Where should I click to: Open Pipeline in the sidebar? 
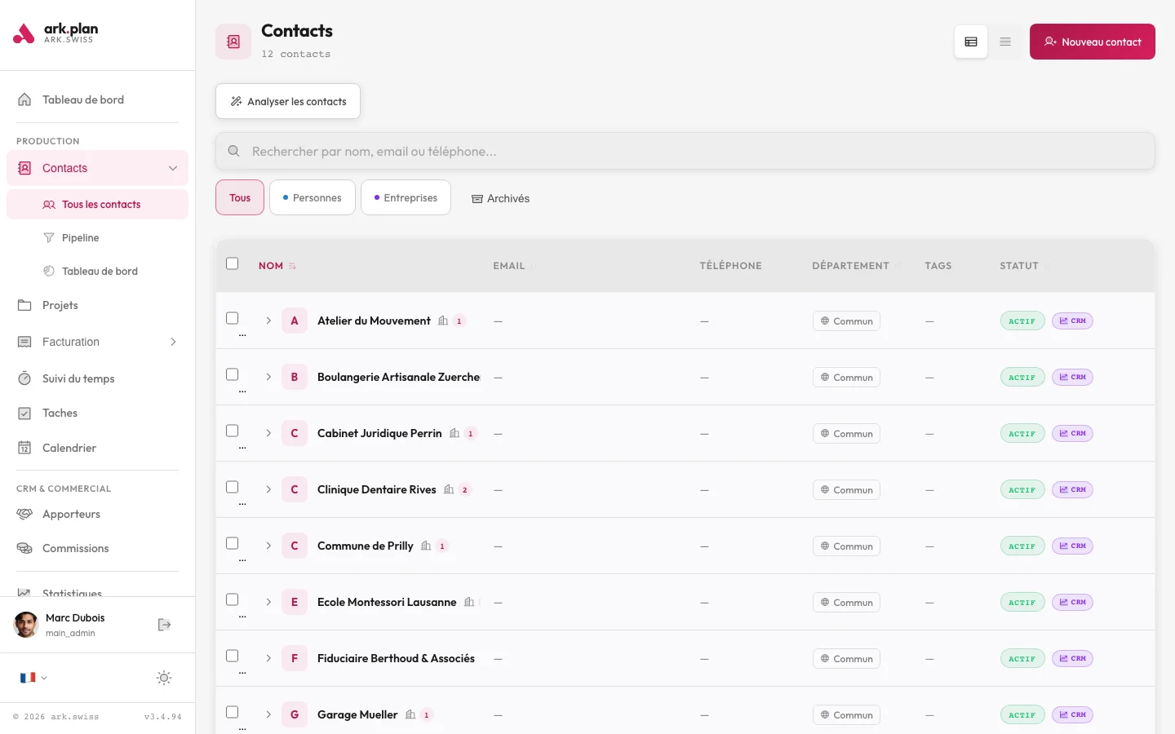(80, 238)
